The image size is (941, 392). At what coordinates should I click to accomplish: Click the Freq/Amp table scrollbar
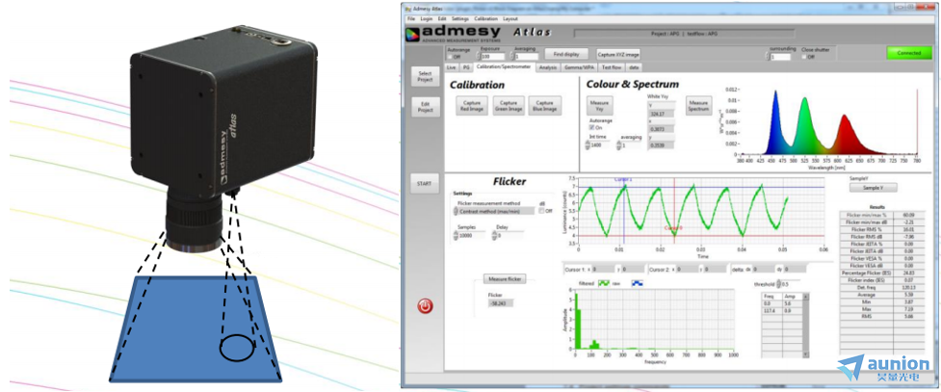(806, 326)
